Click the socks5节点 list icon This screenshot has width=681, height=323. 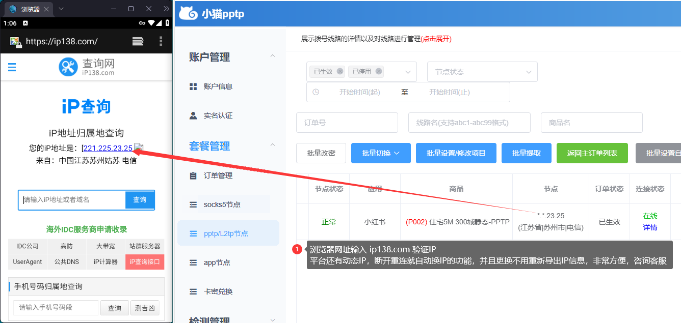coord(193,204)
